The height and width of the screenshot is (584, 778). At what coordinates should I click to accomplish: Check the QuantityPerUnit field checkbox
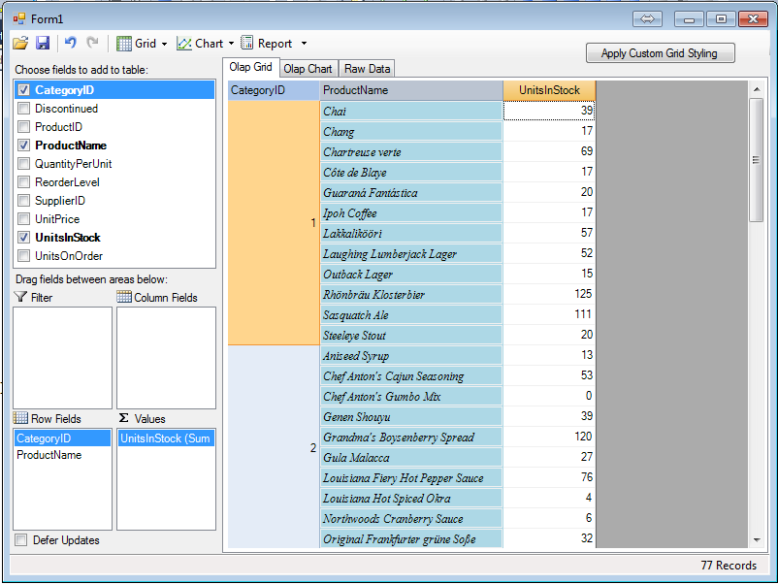pos(23,163)
